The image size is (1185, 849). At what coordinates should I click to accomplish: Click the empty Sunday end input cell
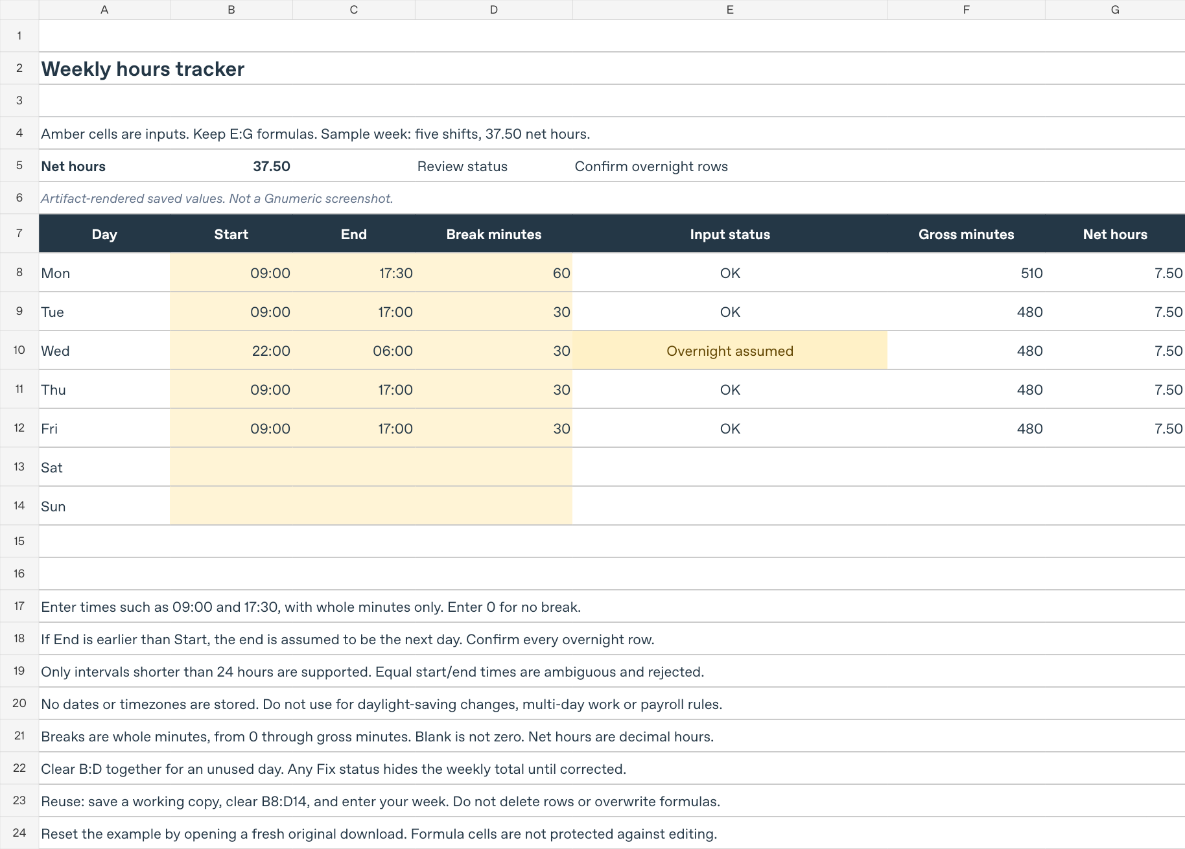coord(354,506)
